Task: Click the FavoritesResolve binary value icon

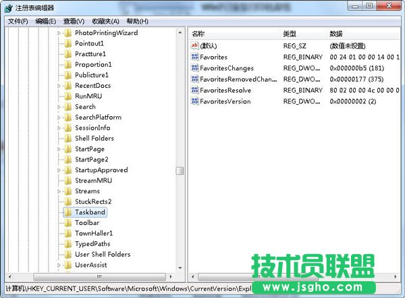Action: (194, 91)
